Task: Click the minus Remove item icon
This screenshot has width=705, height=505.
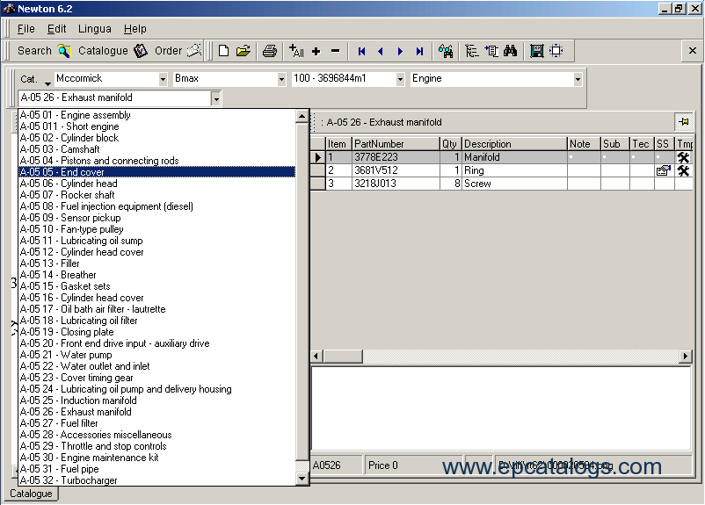Action: coord(336,51)
